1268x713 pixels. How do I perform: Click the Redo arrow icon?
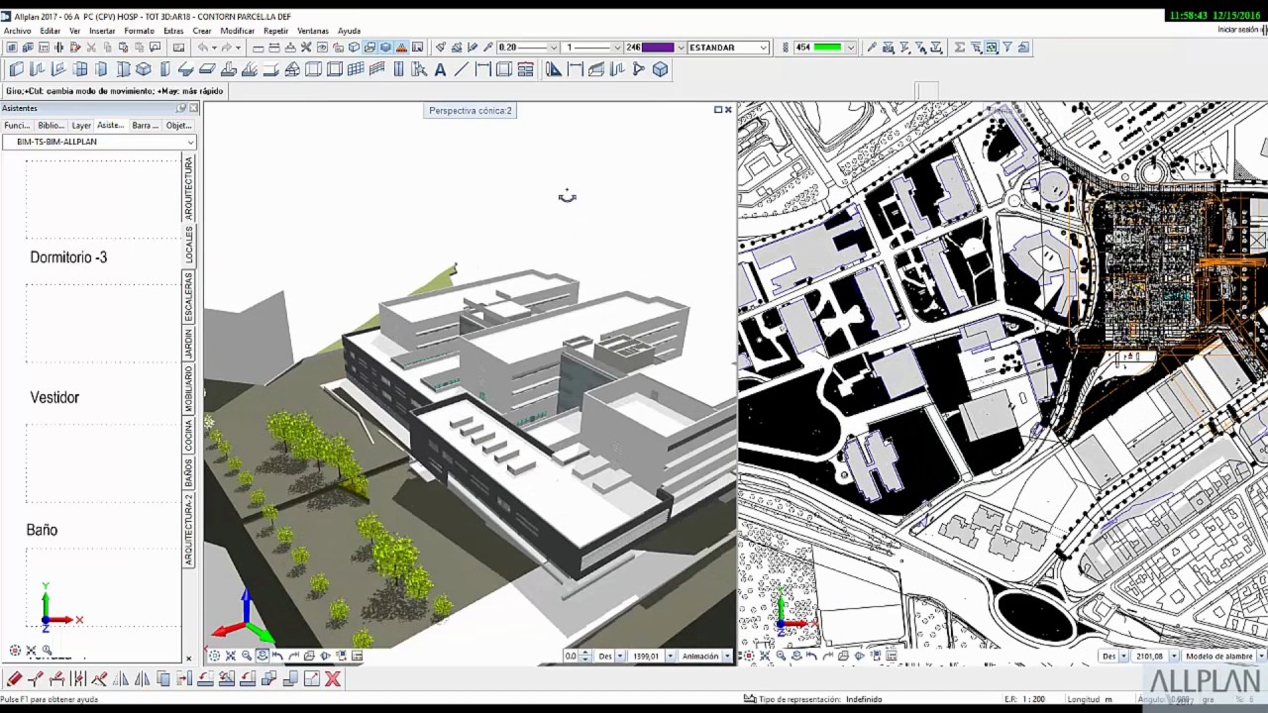click(x=226, y=48)
